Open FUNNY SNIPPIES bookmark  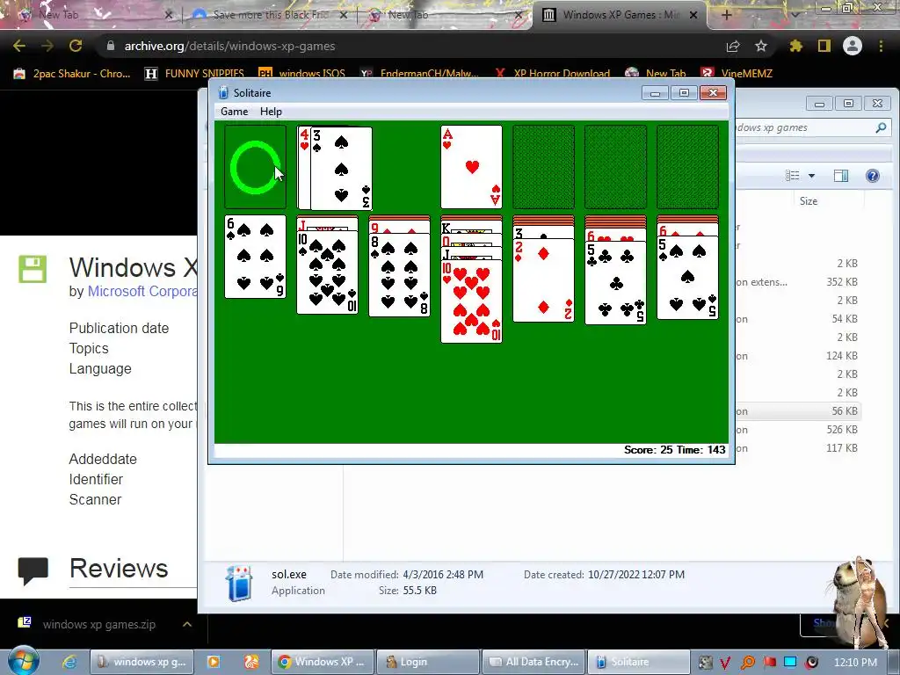click(194, 74)
